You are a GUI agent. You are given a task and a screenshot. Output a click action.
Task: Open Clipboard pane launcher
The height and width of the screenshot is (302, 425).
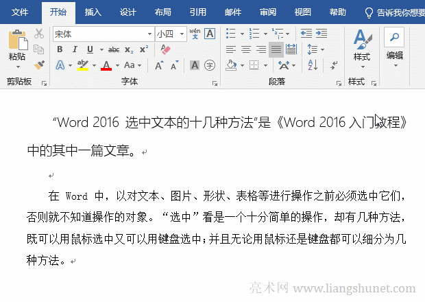click(x=44, y=83)
